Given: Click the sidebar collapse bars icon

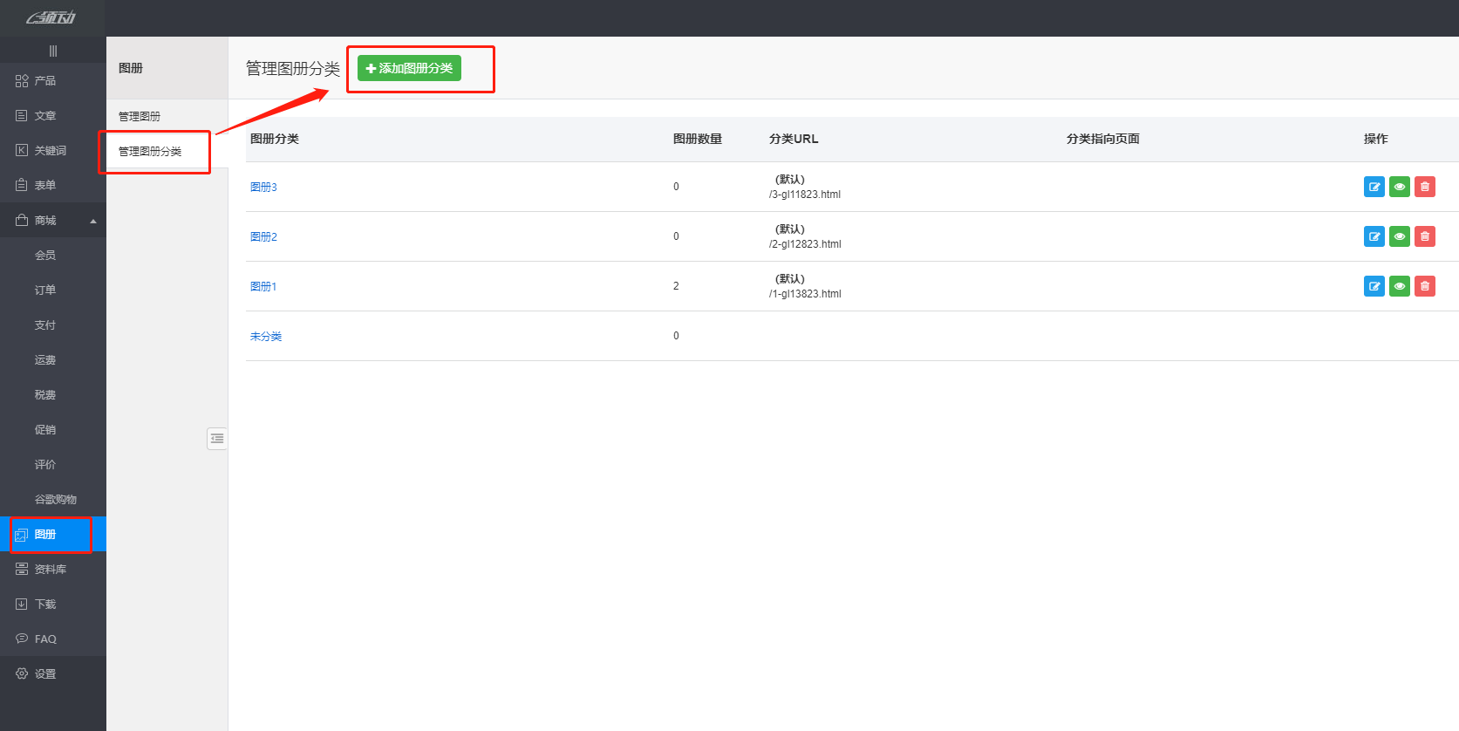Looking at the screenshot, I should click(x=53, y=51).
